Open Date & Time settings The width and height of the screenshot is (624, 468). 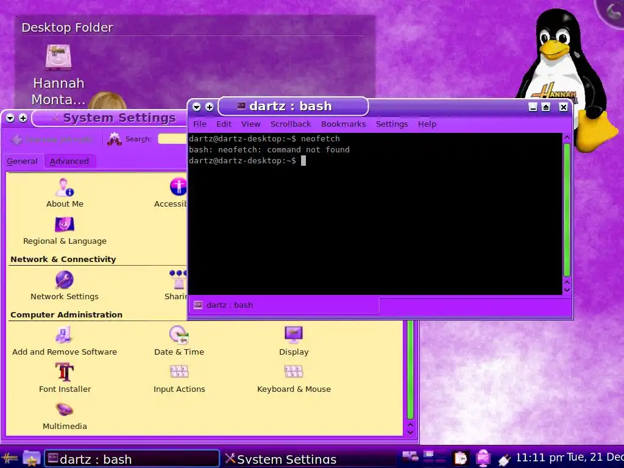point(179,341)
